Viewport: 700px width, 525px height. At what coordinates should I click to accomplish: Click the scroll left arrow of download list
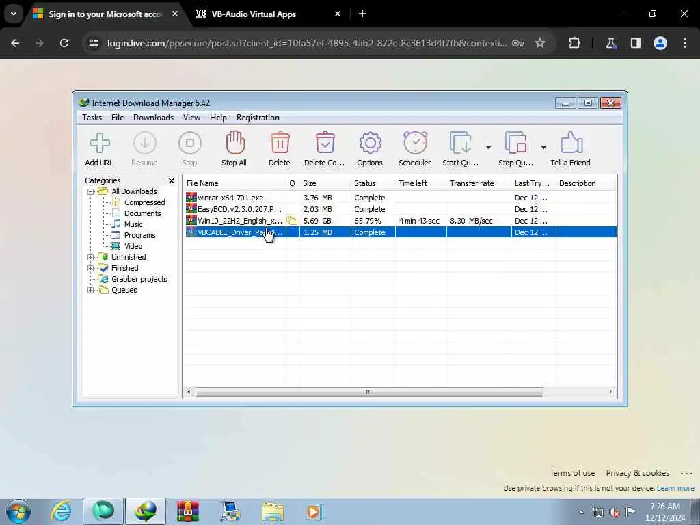189,392
